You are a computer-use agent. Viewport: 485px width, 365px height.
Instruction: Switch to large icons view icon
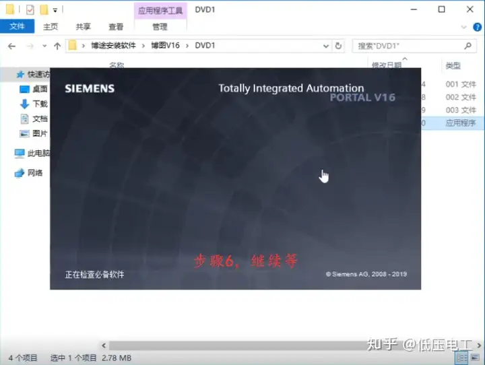click(475, 358)
